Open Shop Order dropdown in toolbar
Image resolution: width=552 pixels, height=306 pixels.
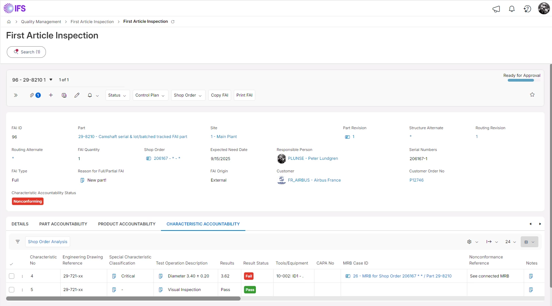click(x=188, y=95)
